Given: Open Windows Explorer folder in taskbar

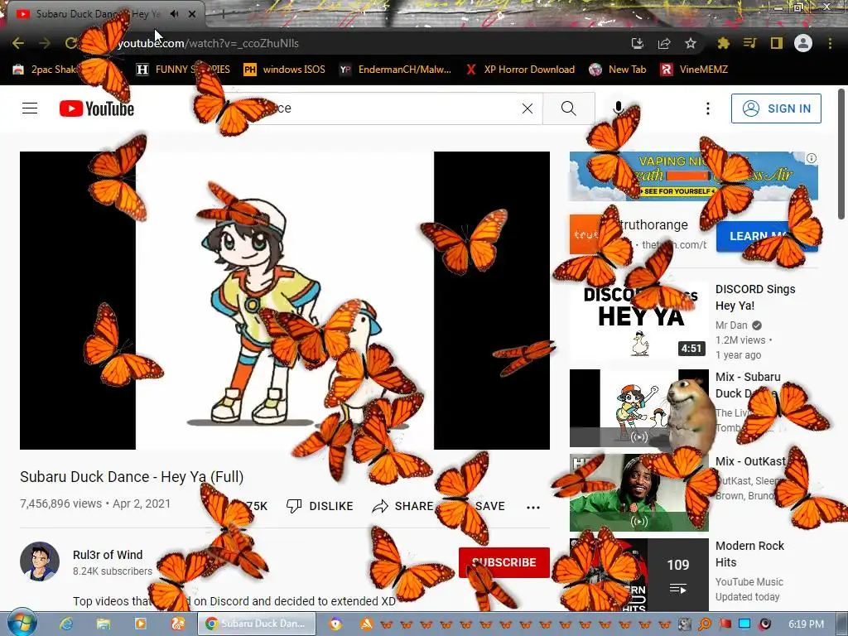Looking at the screenshot, I should coord(104,624).
